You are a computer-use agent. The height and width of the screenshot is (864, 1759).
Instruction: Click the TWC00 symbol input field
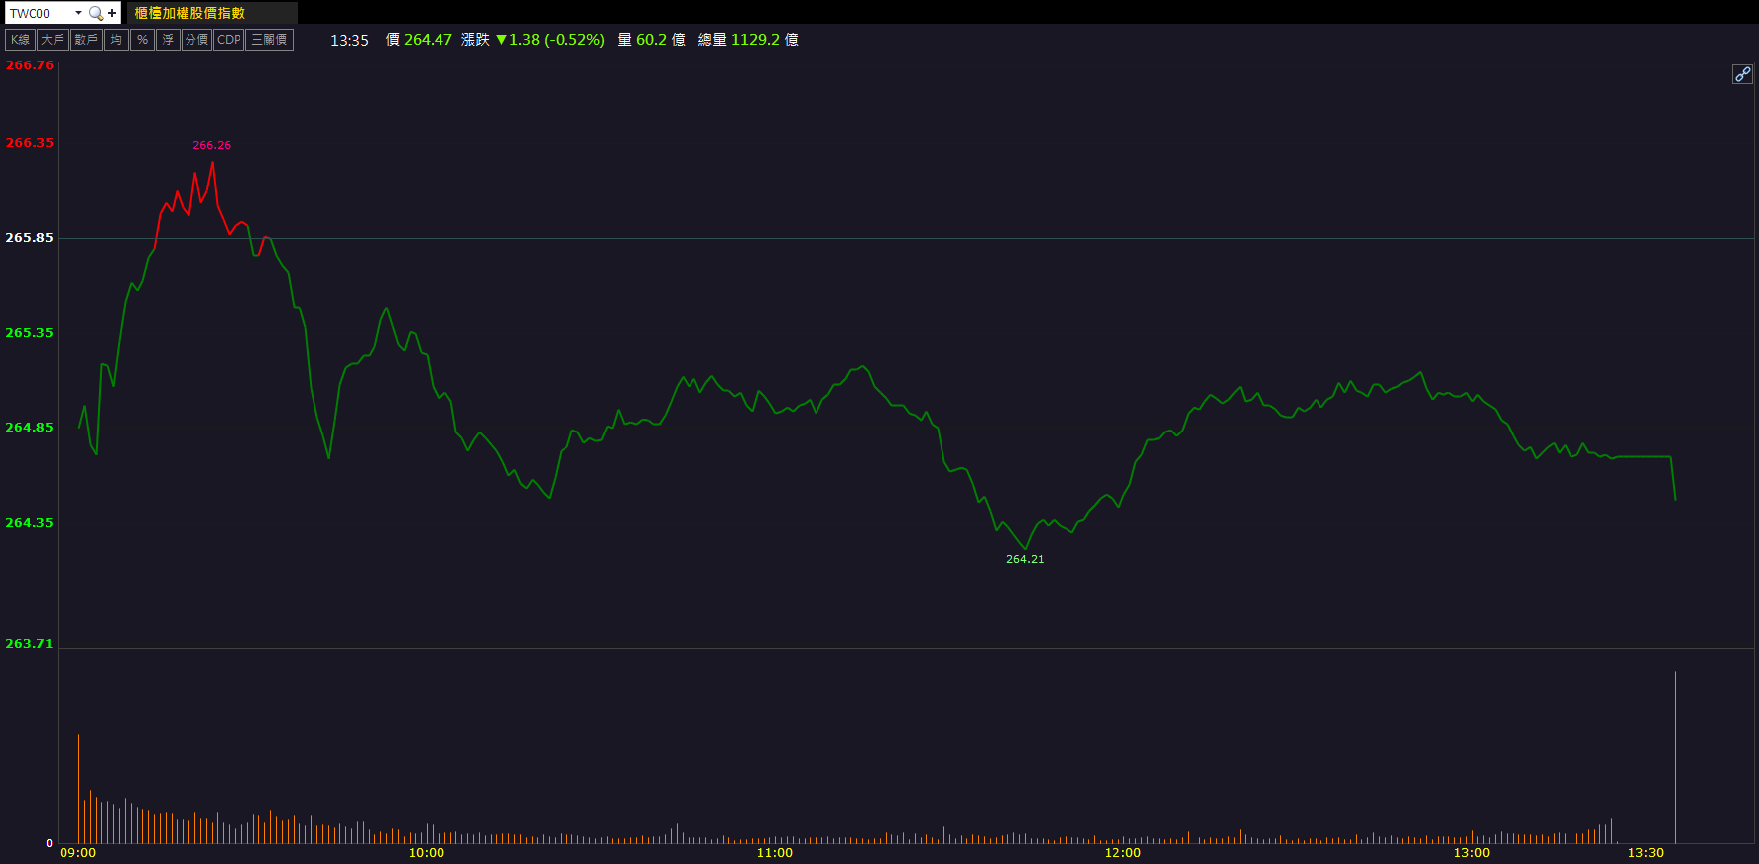(40, 13)
